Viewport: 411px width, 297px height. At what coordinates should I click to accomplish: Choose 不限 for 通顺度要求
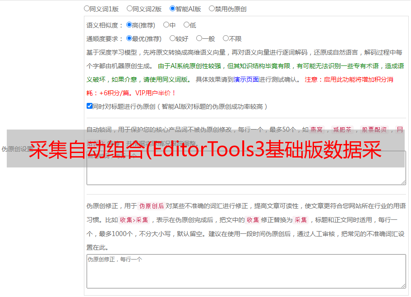click(226, 38)
